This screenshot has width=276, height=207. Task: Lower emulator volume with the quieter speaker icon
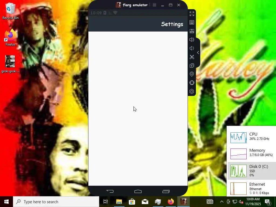point(192,48)
